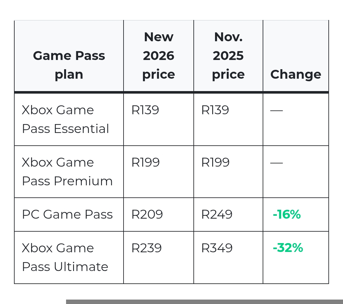Viewport: 343px width, 304px height.
Task: Click the R209 new price for PC Game Pass
Action: [147, 215]
